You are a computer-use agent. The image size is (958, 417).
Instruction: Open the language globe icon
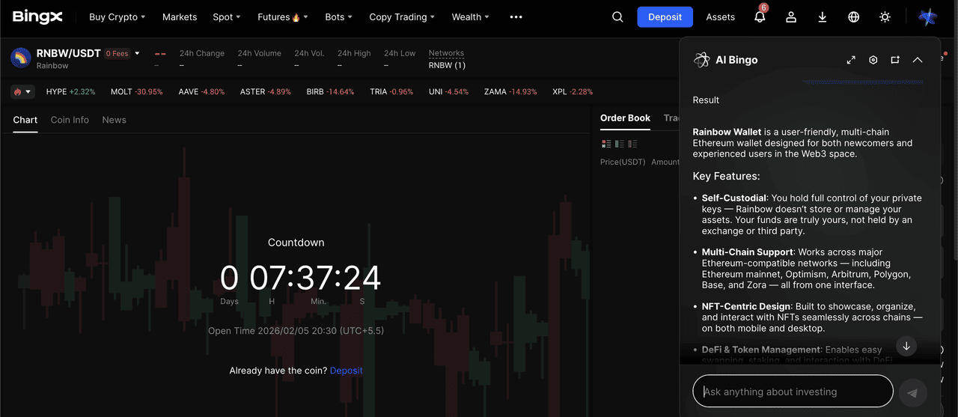(854, 17)
